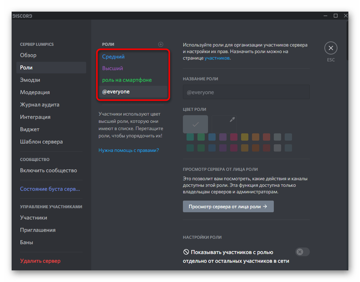Select the Средний role
The height and width of the screenshot is (282, 360).
[113, 57]
